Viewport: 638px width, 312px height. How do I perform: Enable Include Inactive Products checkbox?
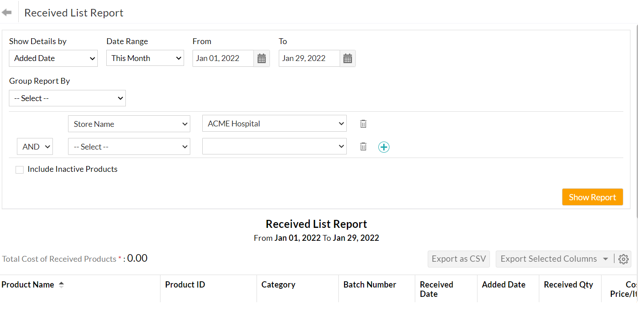click(x=20, y=170)
